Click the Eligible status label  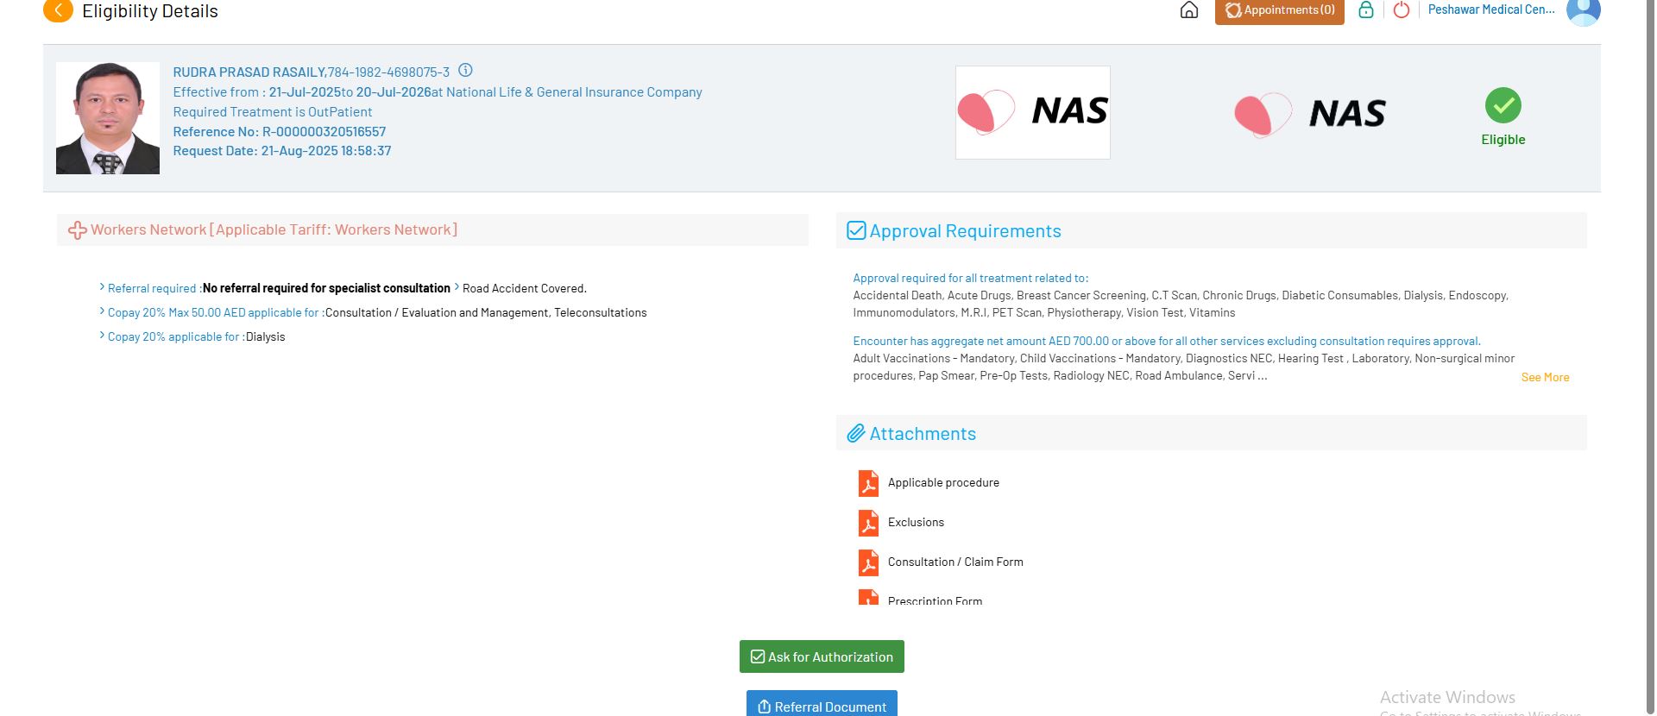pos(1503,140)
